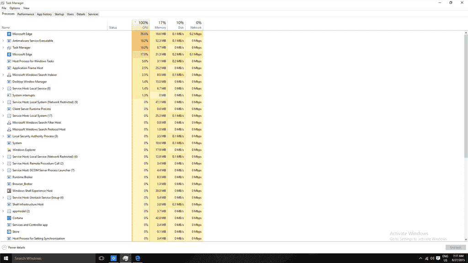The width and height of the screenshot is (468, 263).
Task: Click the Microsoft Windows Search Indexer icon
Action: coord(9,75)
